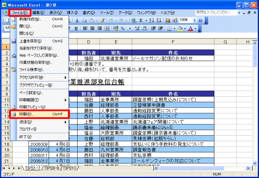
Task: Click the Redo arrow icon
Action: [x=122, y=20]
